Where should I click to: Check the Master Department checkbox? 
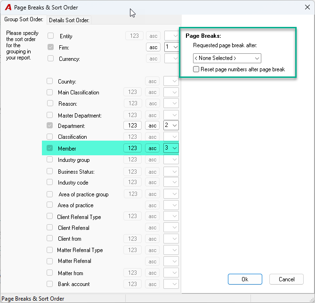pyautogui.click(x=49, y=115)
